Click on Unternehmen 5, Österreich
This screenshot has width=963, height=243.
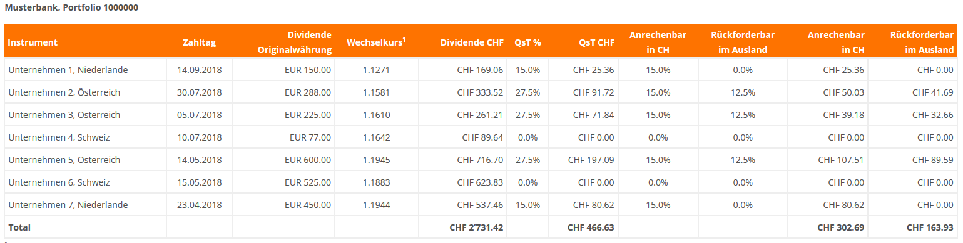click(x=64, y=160)
